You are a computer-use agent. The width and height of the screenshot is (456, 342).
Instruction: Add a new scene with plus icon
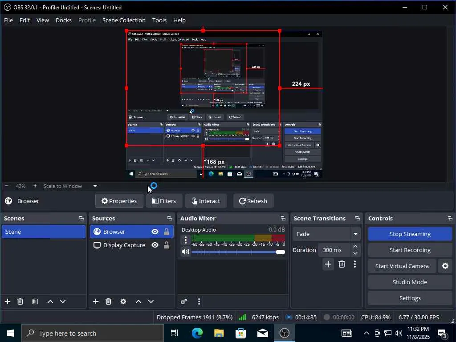tap(8, 301)
